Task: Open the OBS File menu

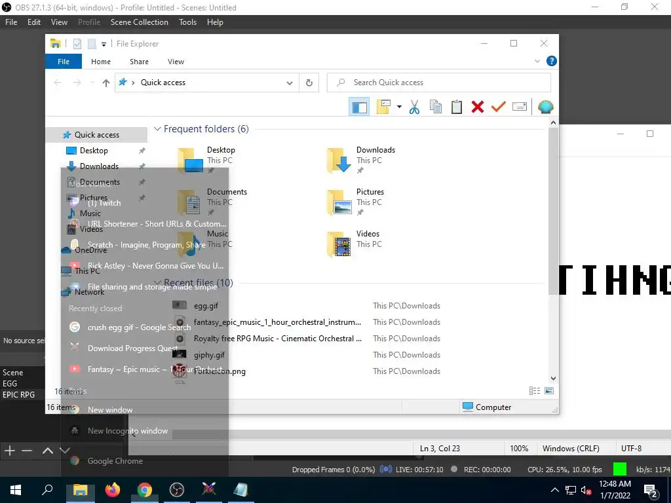Action: point(11,22)
